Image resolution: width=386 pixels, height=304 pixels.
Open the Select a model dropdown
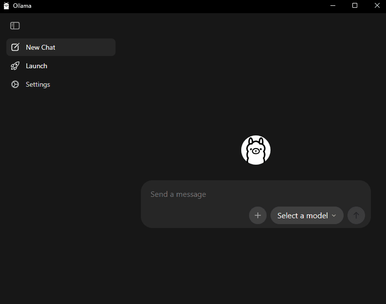coord(307,215)
